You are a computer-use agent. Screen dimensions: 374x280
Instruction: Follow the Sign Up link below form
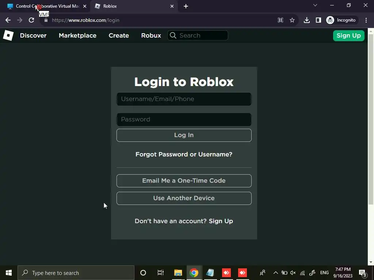tap(221, 221)
